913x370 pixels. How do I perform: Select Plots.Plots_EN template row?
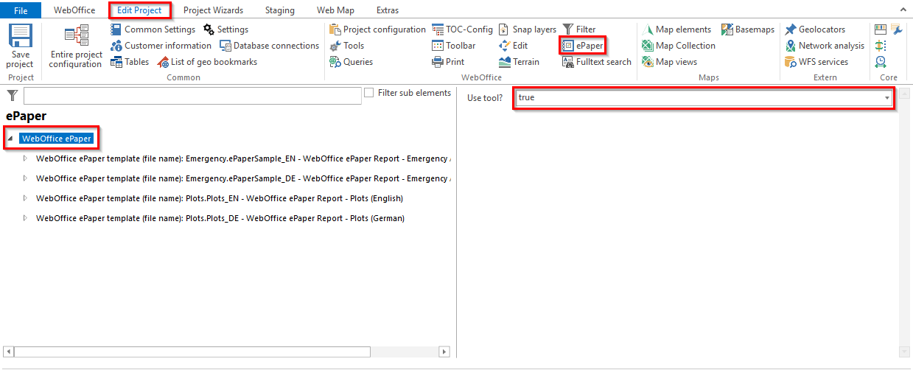(x=220, y=198)
